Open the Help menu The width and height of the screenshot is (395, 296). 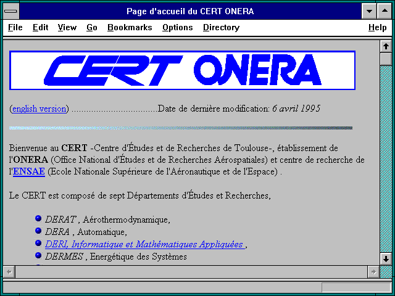(x=377, y=27)
